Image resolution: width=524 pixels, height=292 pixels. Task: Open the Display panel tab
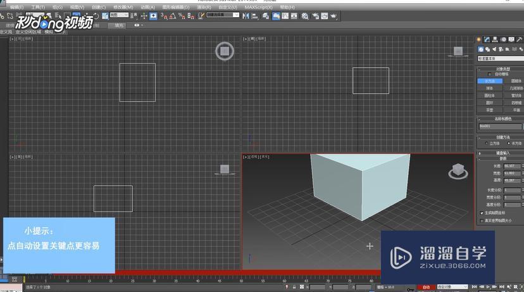[511, 39]
